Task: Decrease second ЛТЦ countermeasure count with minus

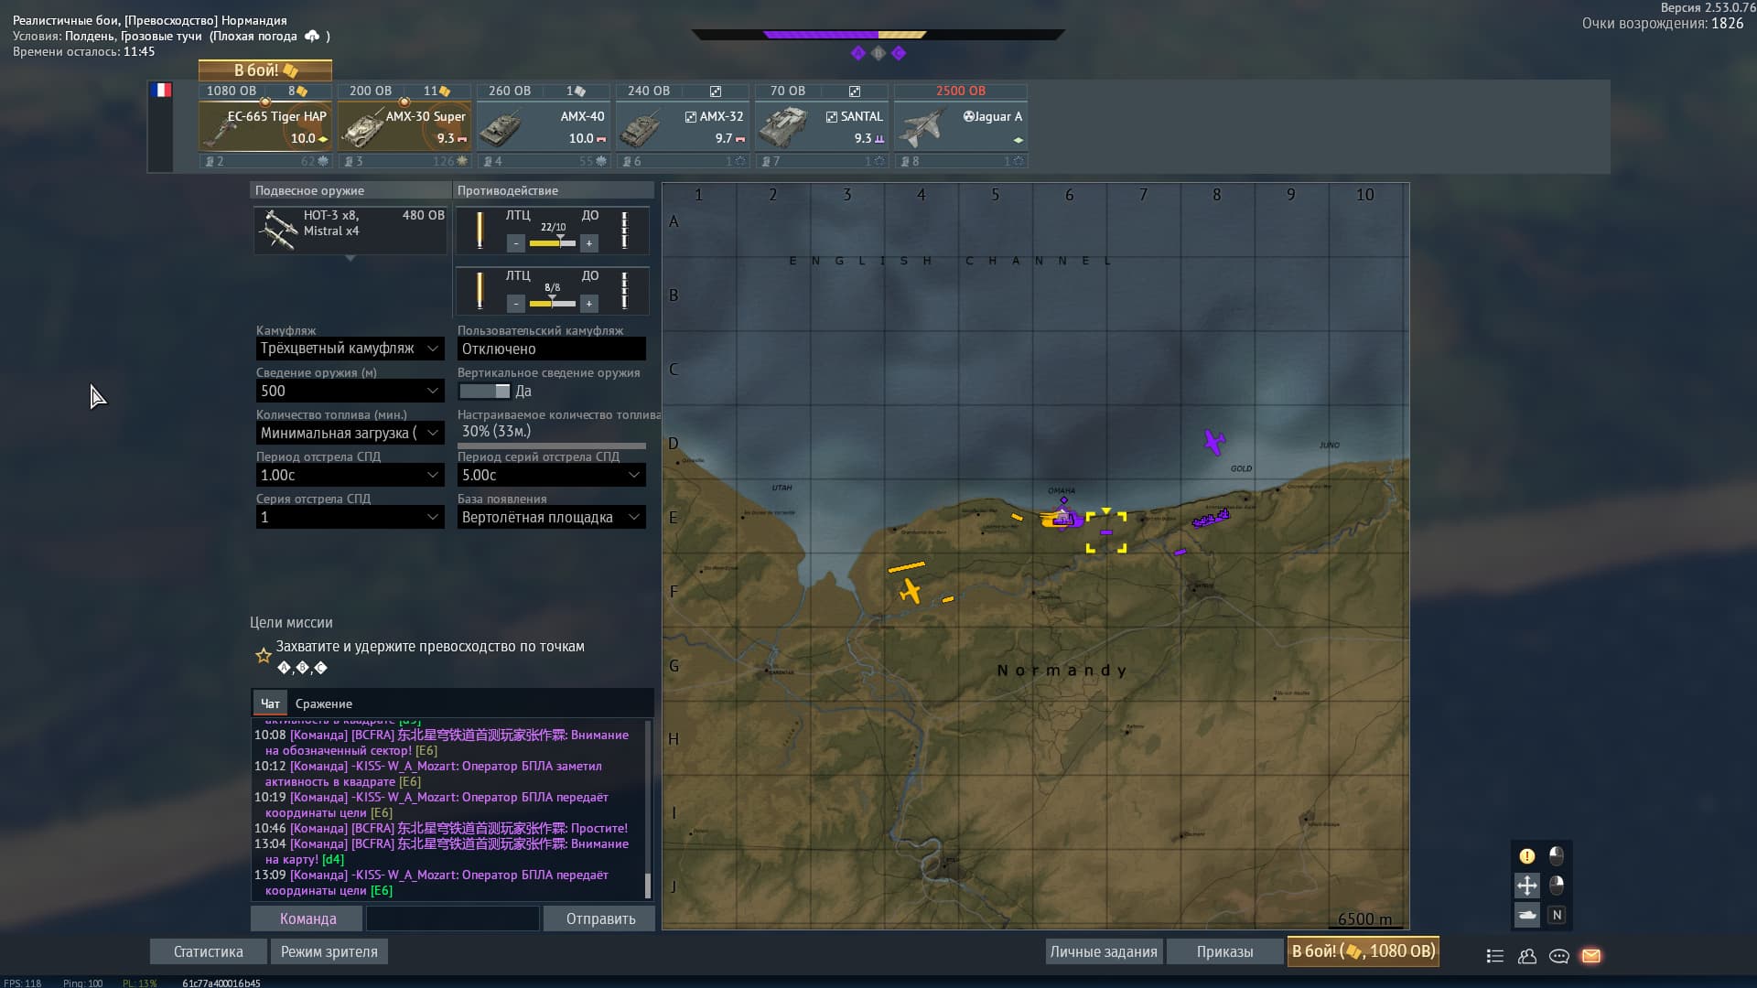Action: pyautogui.click(x=516, y=304)
